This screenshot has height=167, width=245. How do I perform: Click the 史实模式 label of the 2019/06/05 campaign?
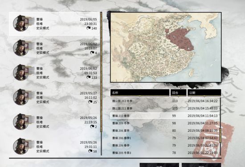tap(43, 28)
